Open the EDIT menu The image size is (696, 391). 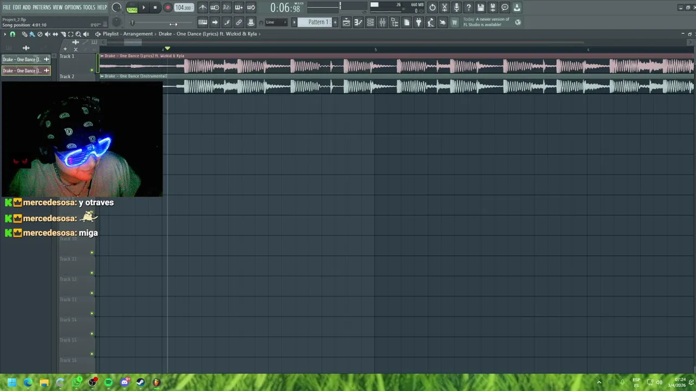tap(17, 7)
